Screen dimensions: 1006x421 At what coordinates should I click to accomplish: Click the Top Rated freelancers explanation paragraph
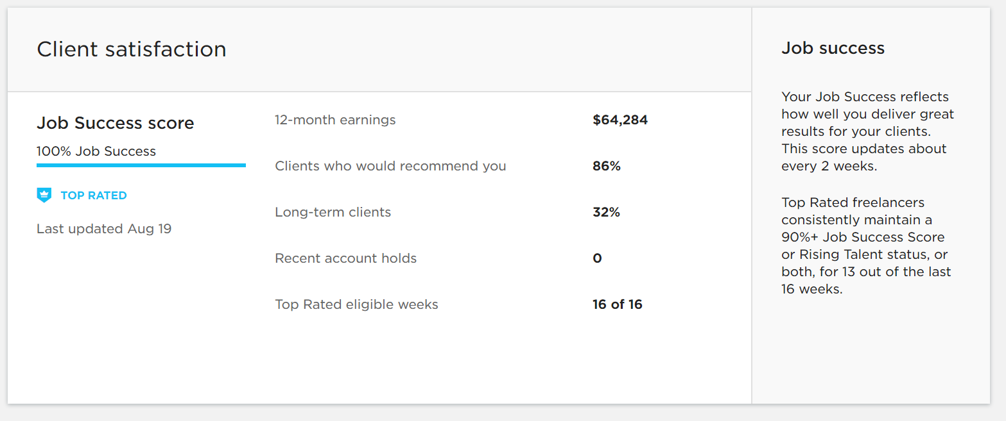tap(866, 245)
